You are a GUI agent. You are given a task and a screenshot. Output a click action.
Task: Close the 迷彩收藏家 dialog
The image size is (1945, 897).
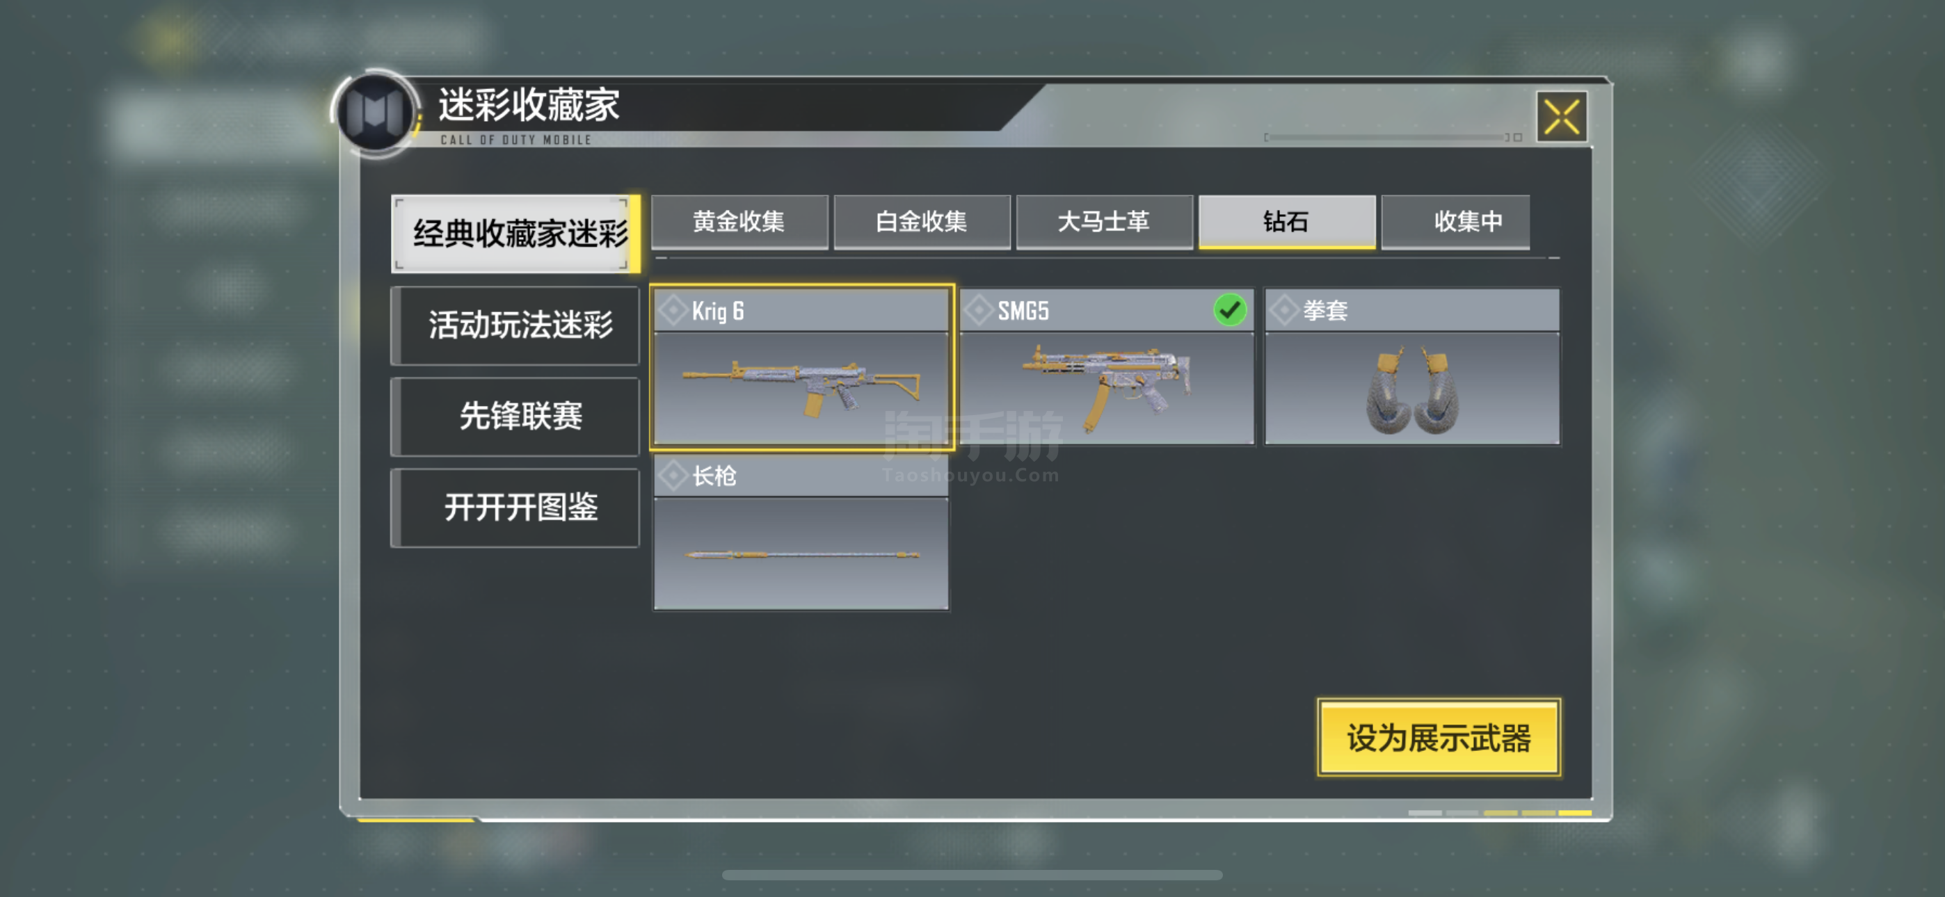point(1562,117)
